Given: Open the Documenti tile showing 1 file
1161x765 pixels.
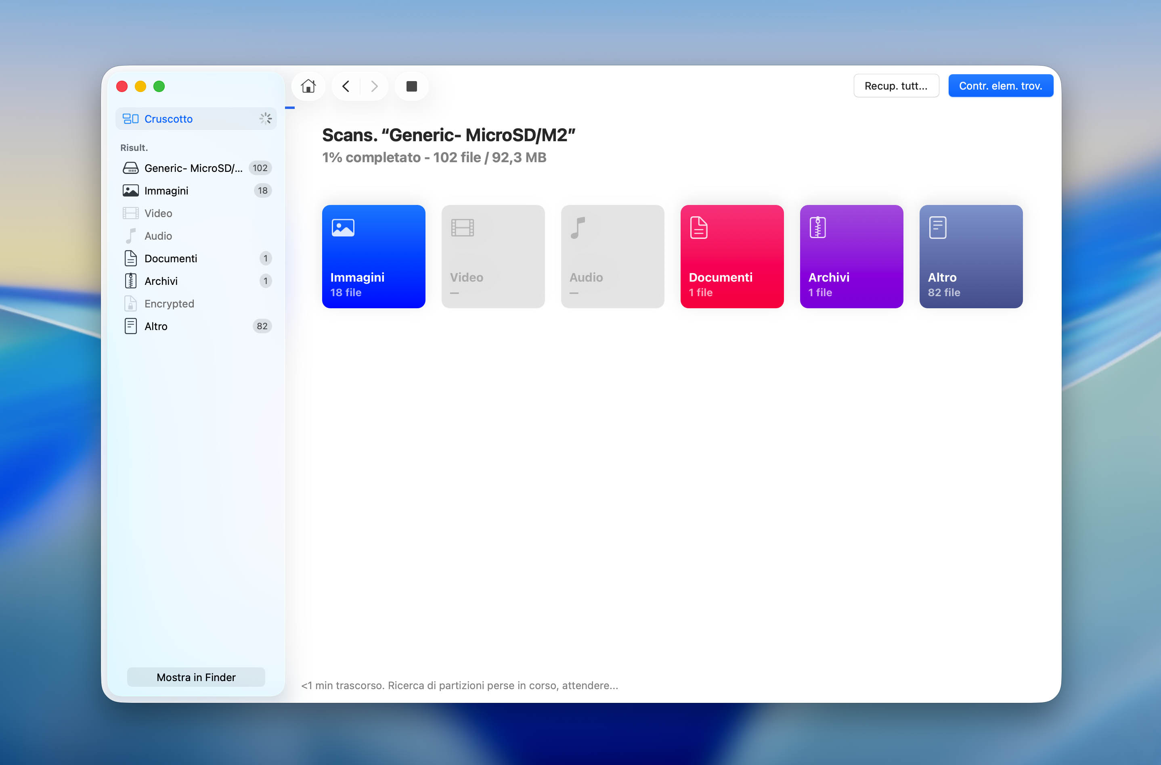Looking at the screenshot, I should coord(731,257).
